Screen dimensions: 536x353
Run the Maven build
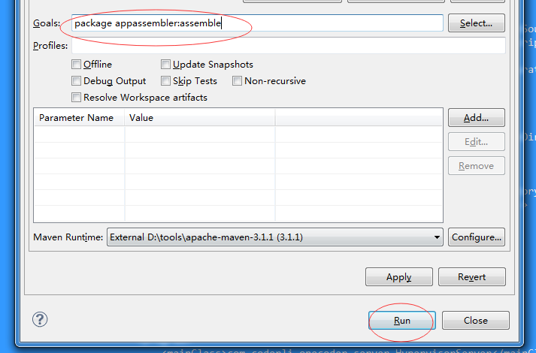click(x=401, y=321)
